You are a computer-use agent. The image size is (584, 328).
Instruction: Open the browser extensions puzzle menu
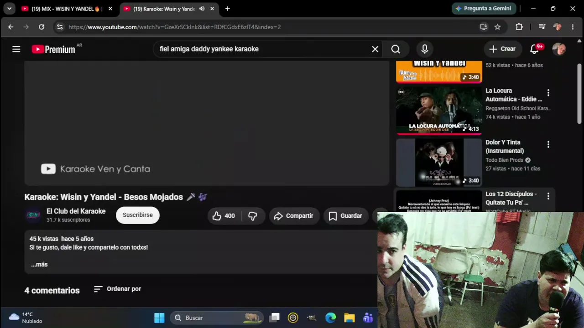[519, 27]
